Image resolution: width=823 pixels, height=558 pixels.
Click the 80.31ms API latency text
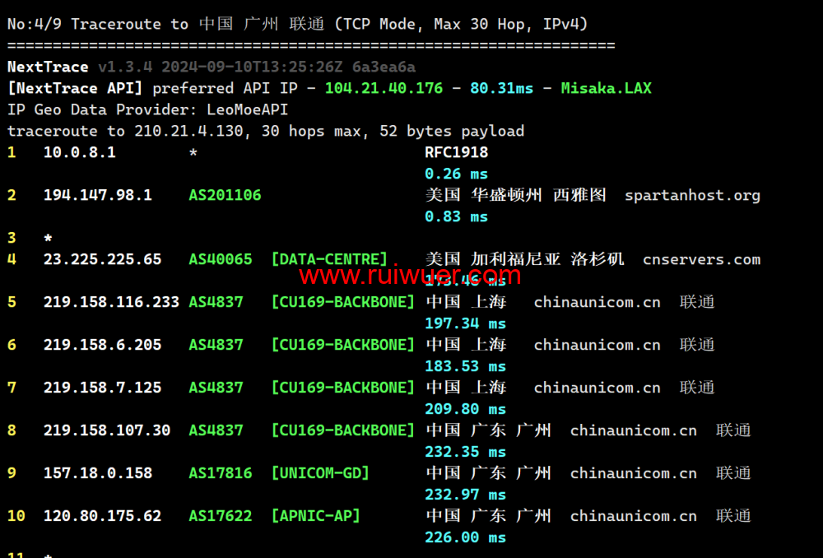click(502, 88)
